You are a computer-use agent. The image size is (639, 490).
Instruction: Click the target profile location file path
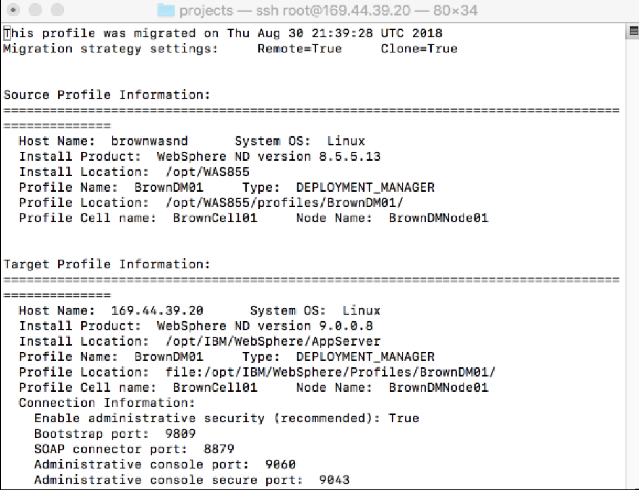(331, 372)
